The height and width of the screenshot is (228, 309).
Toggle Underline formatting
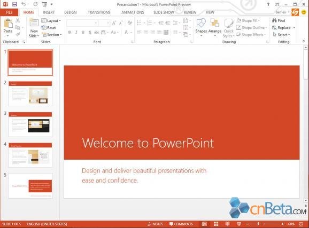pyautogui.click(x=83, y=32)
